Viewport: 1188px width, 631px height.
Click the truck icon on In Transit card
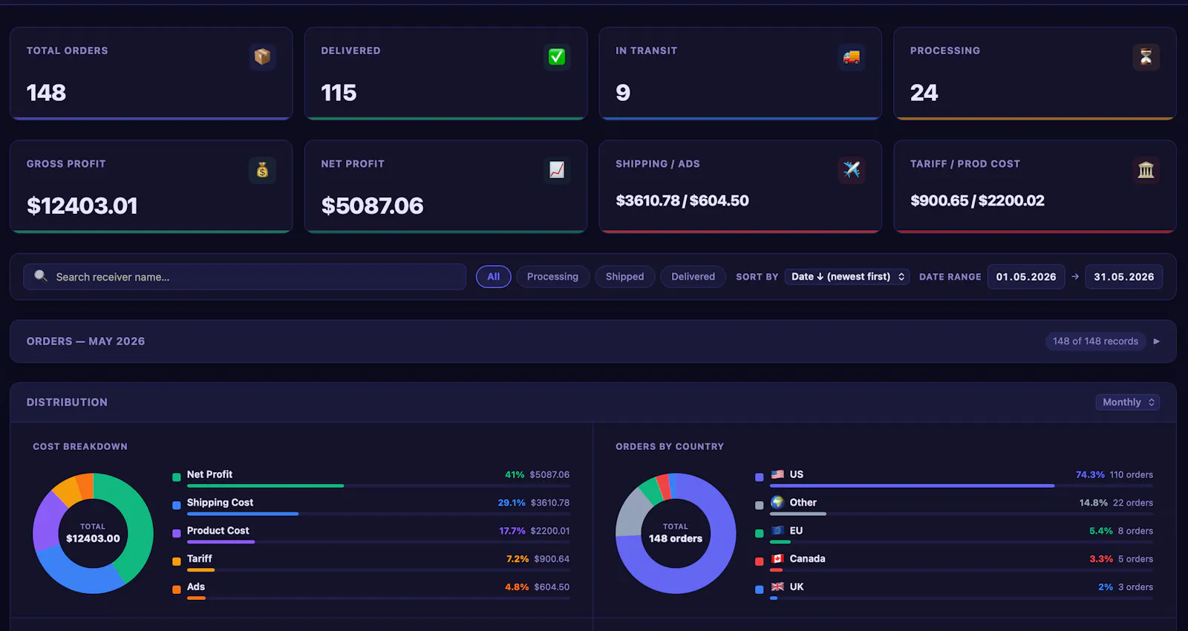[x=852, y=56]
